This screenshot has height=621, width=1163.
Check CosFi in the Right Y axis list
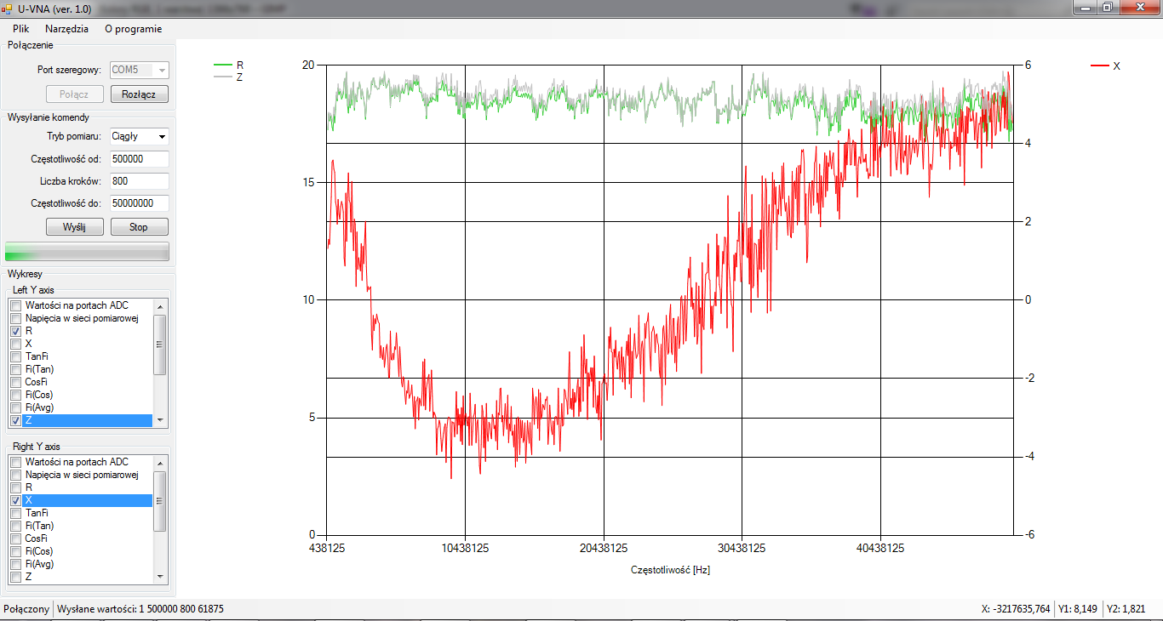(15, 538)
